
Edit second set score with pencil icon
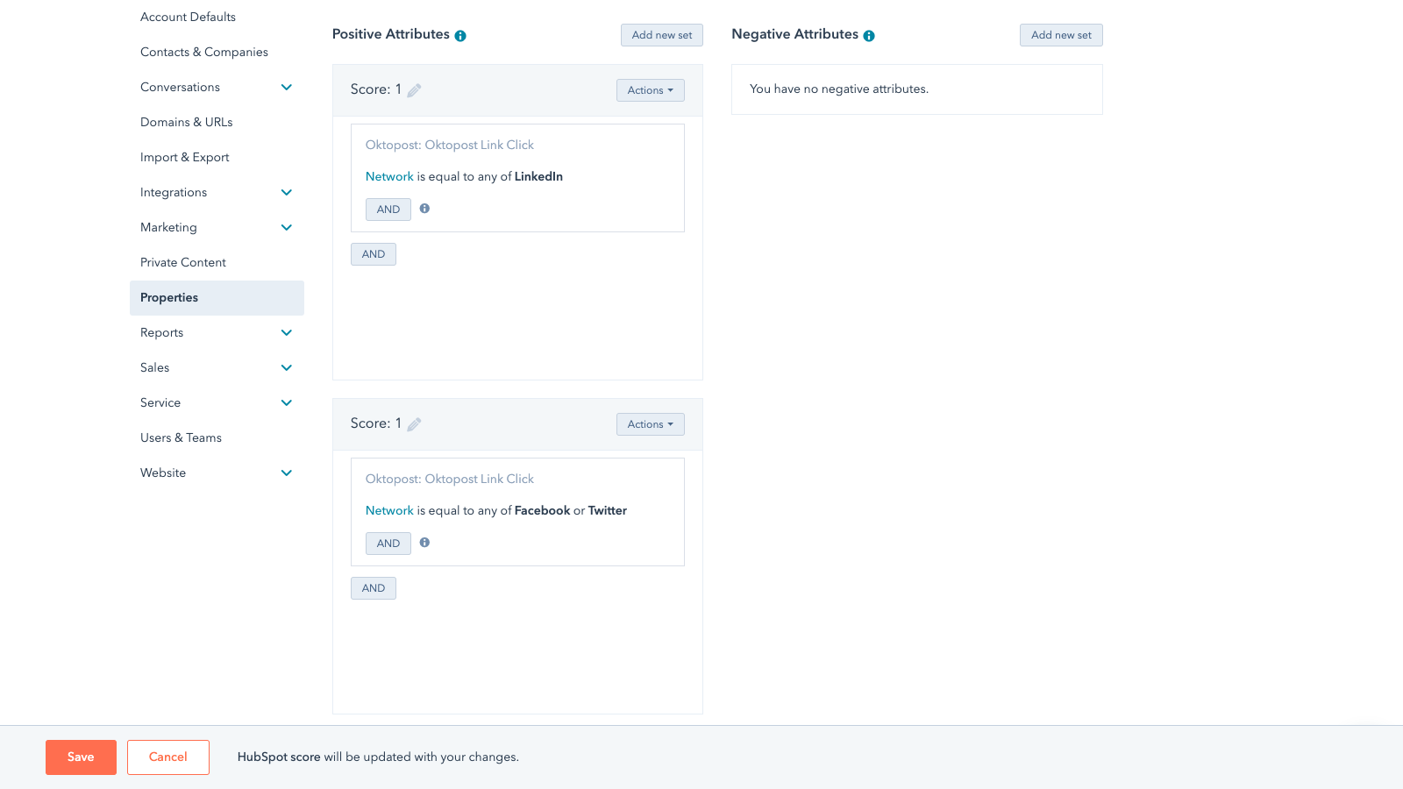(414, 424)
